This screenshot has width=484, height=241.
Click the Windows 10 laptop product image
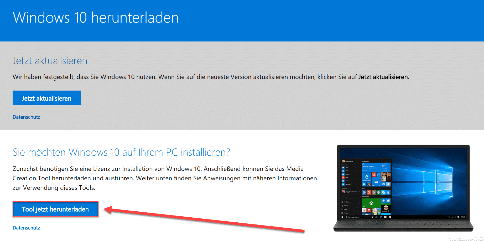(x=403, y=188)
